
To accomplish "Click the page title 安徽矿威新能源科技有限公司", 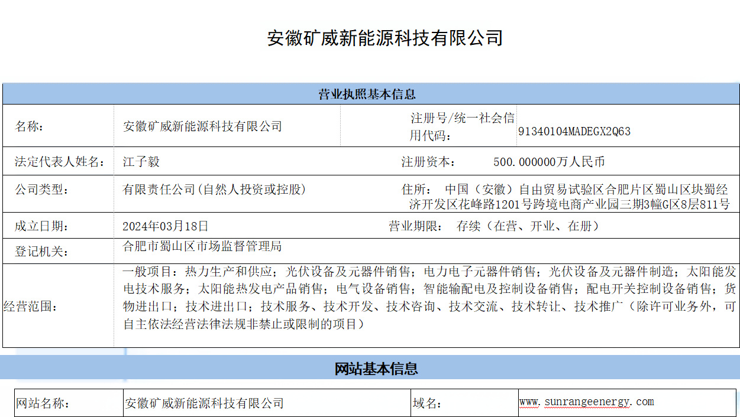I will pos(385,38).
